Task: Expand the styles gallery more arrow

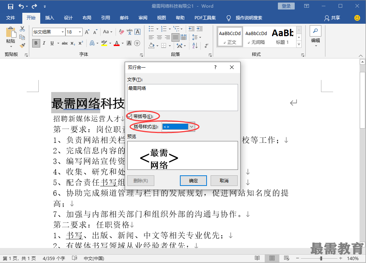Action: [x=299, y=44]
